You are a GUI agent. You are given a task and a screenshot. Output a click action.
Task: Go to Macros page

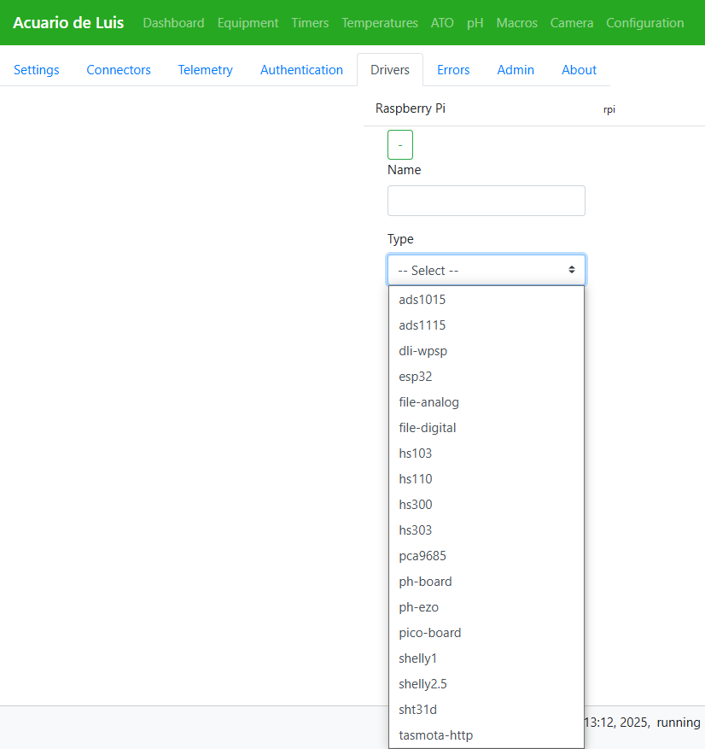pyautogui.click(x=516, y=23)
